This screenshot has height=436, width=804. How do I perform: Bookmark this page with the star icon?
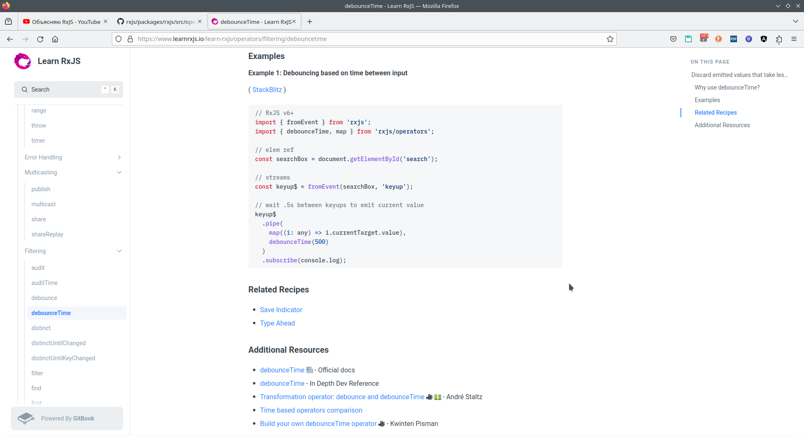tap(610, 39)
